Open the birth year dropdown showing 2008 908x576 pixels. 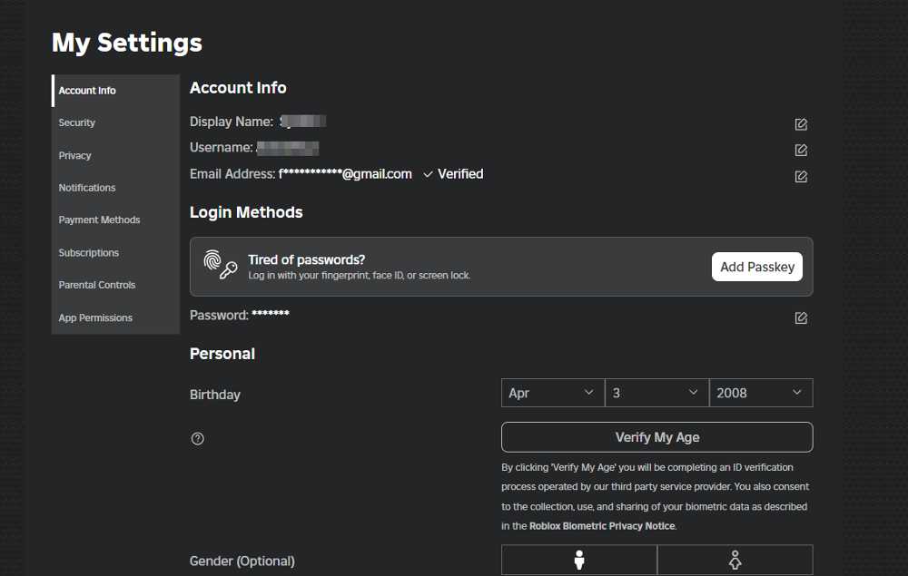pyautogui.click(x=760, y=393)
